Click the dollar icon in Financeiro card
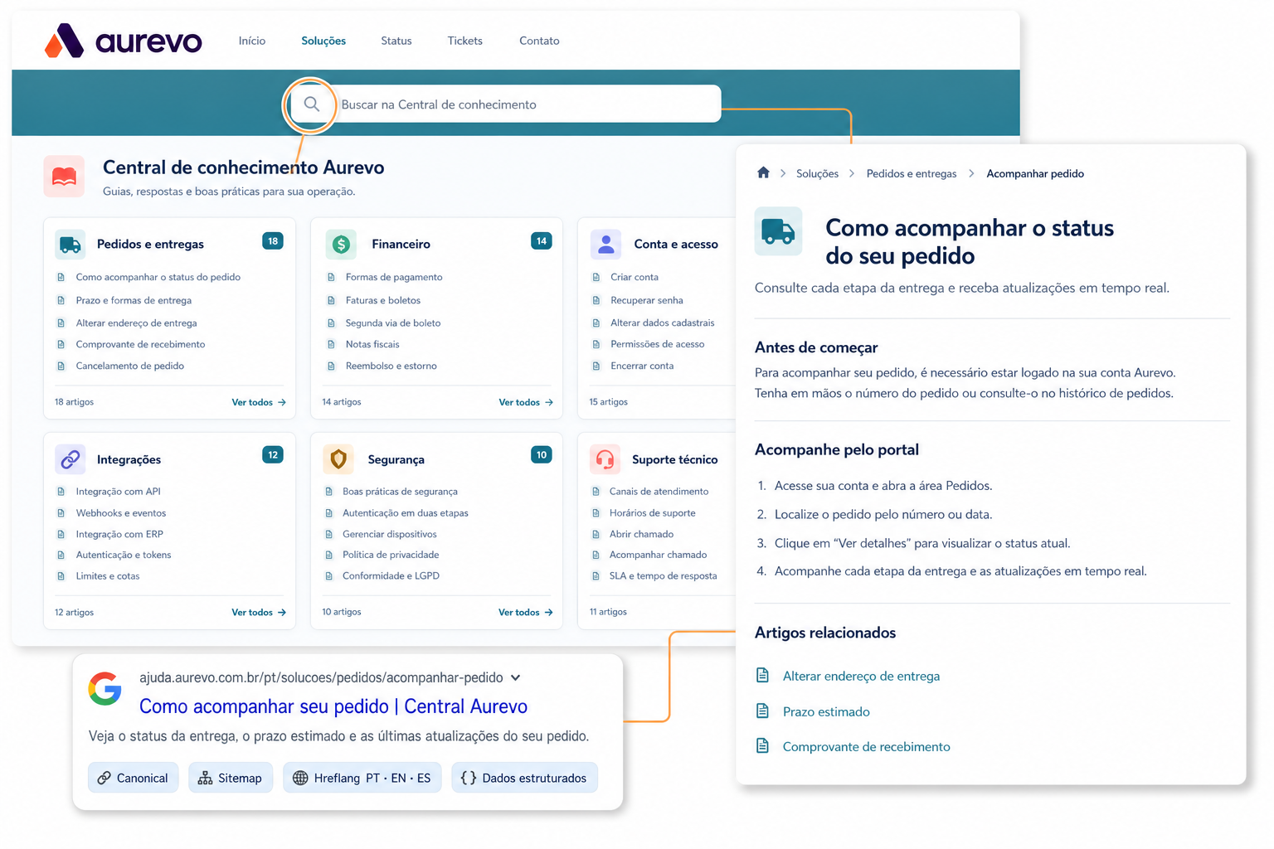This screenshot has height=849, width=1274. [341, 245]
